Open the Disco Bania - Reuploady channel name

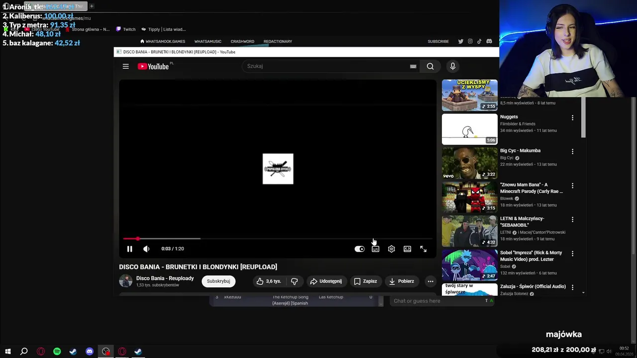click(165, 278)
